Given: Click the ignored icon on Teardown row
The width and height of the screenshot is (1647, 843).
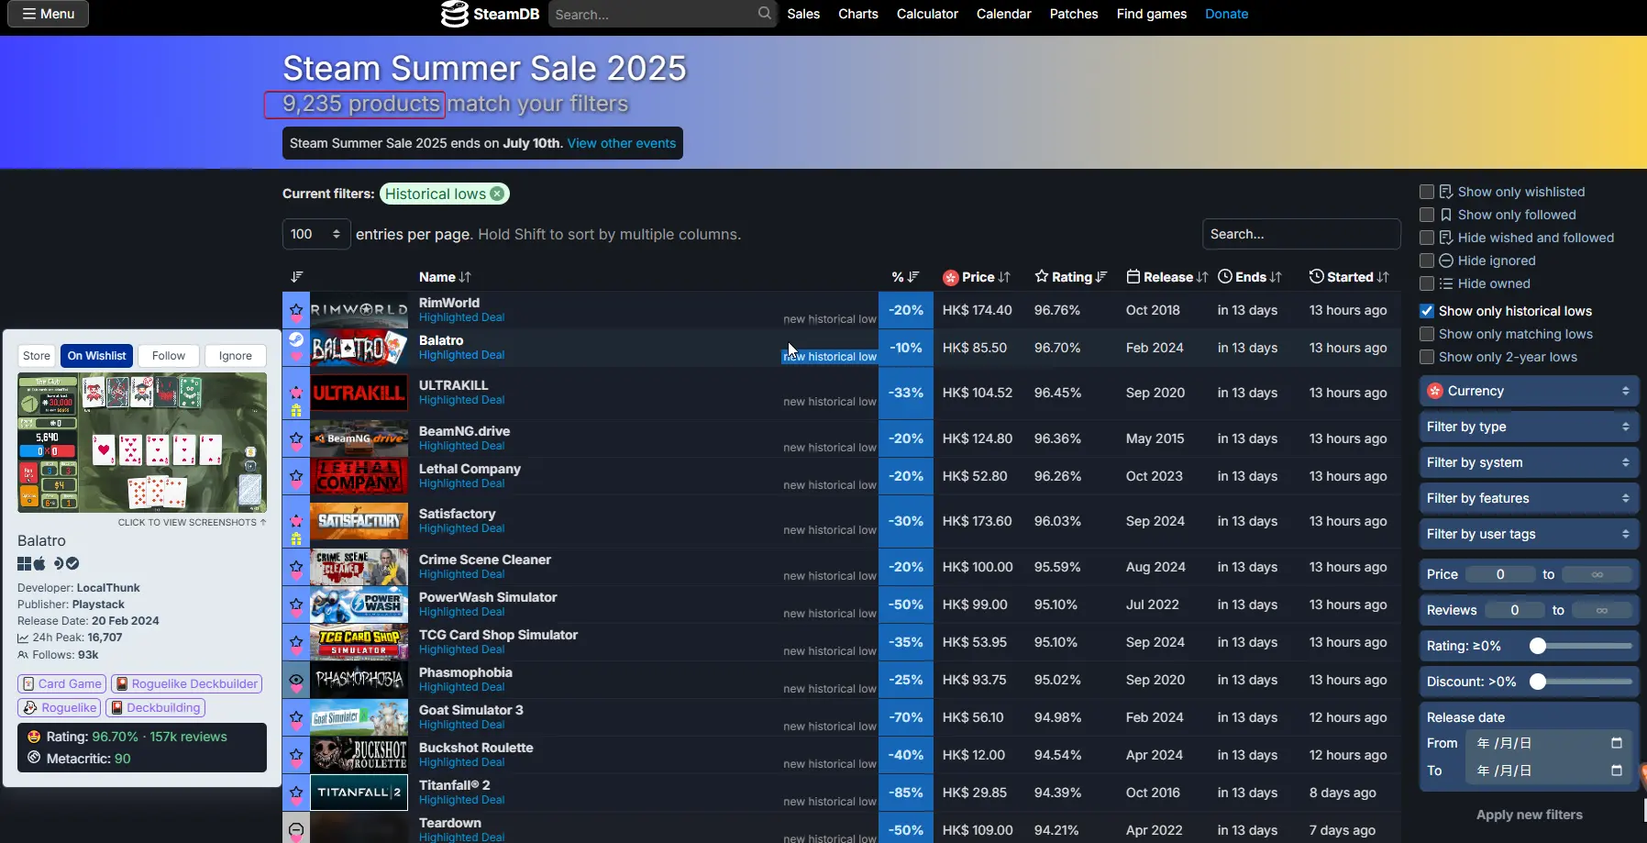Looking at the screenshot, I should pos(296,830).
